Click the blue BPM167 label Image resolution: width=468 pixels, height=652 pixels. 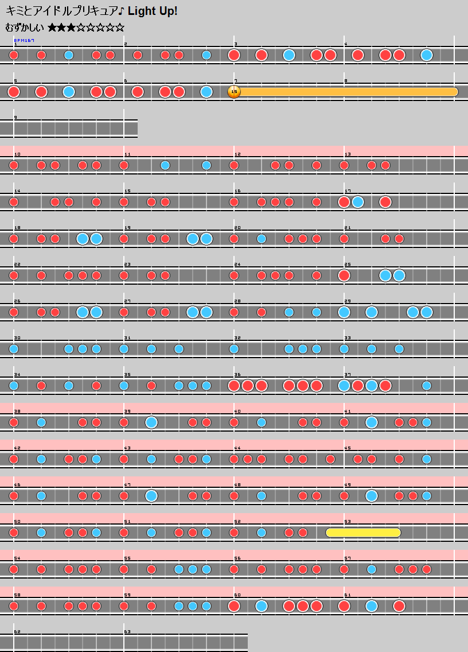tap(24, 41)
